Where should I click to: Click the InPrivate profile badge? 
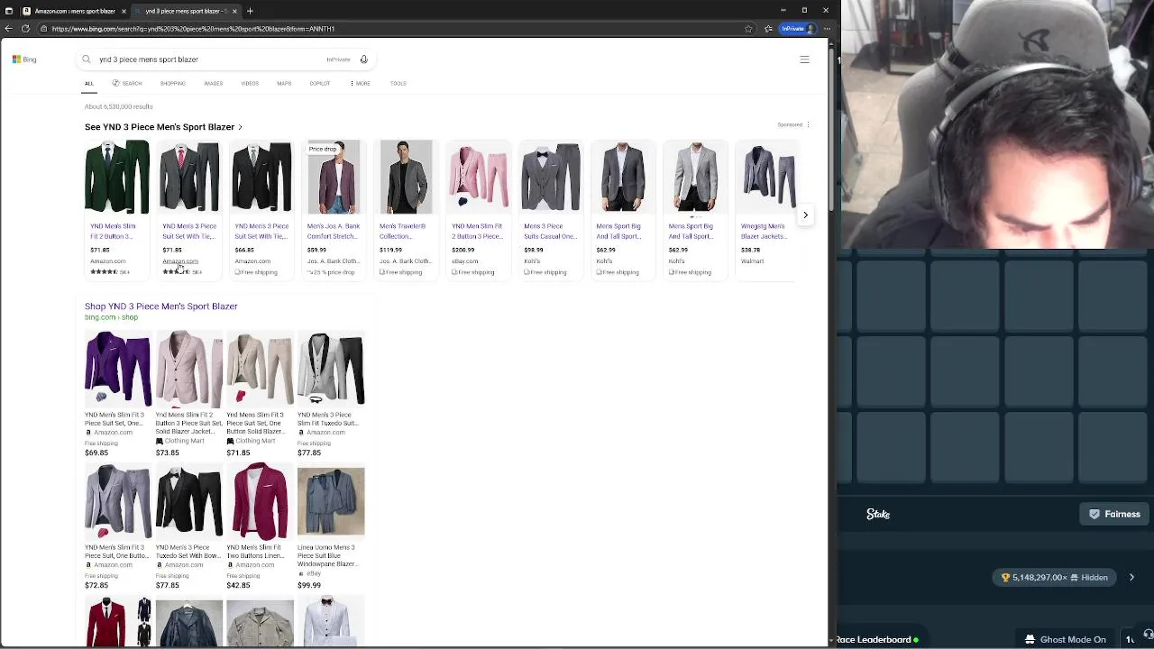(x=797, y=29)
